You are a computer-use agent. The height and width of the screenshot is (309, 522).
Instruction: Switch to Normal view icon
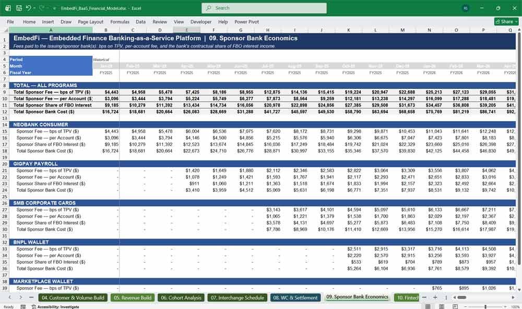click(x=428, y=306)
